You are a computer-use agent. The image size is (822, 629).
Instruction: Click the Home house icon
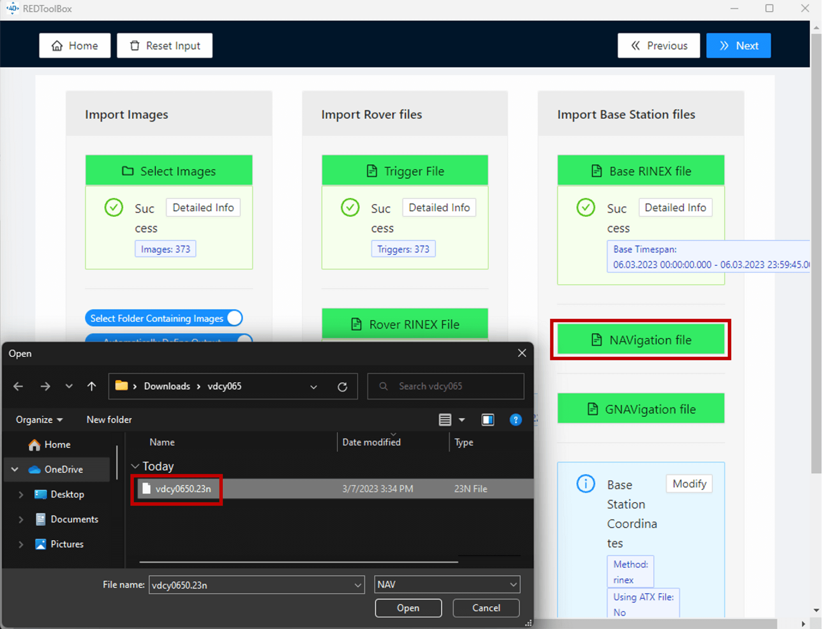58,45
